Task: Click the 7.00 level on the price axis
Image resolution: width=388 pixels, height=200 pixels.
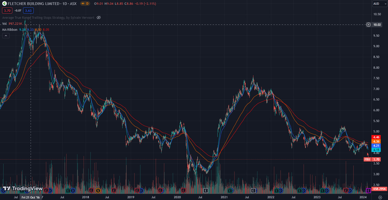Action: pyautogui.click(x=376, y=89)
